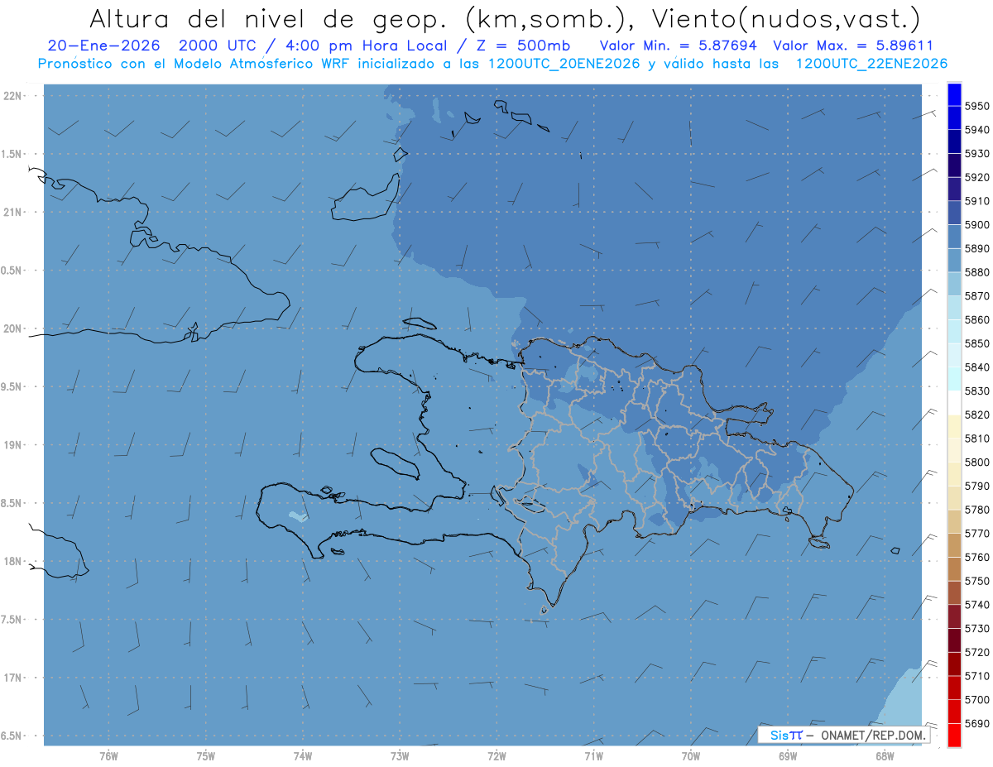993x767 pixels.
Task: Click the "5890" color bar label
Action: [976, 248]
